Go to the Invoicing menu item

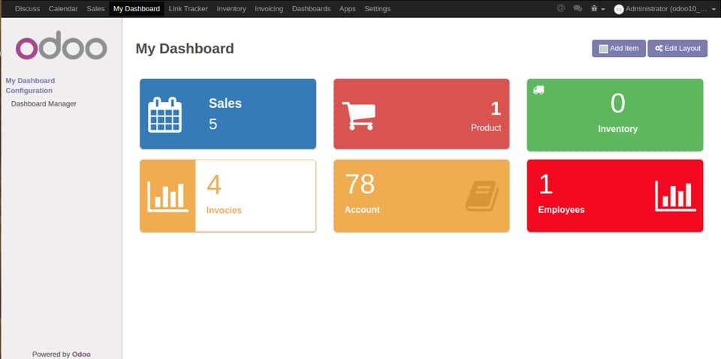point(269,9)
